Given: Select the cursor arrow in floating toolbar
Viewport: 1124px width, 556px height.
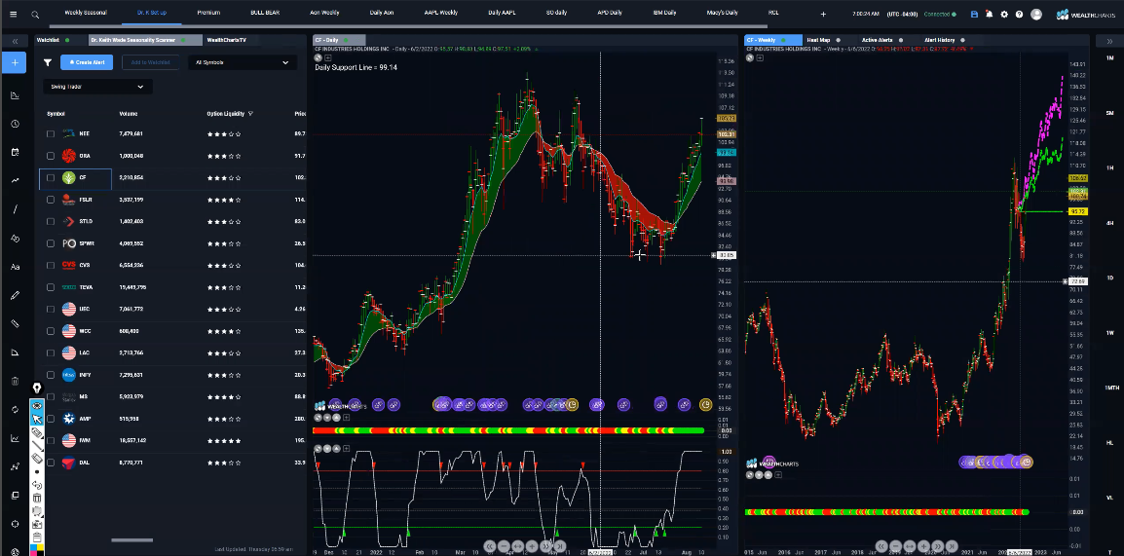Looking at the screenshot, I should coord(37,419).
